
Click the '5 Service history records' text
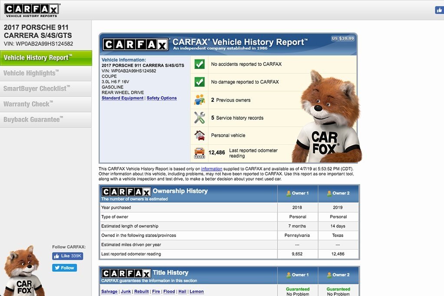click(x=237, y=118)
